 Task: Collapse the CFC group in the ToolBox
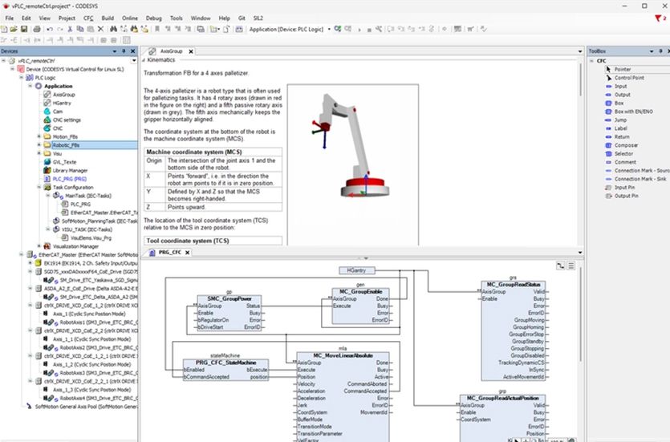[592, 61]
